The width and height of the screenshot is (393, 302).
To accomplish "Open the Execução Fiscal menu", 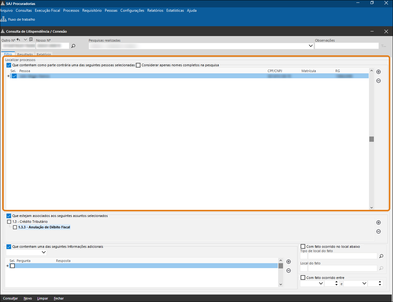I will 47,10.
